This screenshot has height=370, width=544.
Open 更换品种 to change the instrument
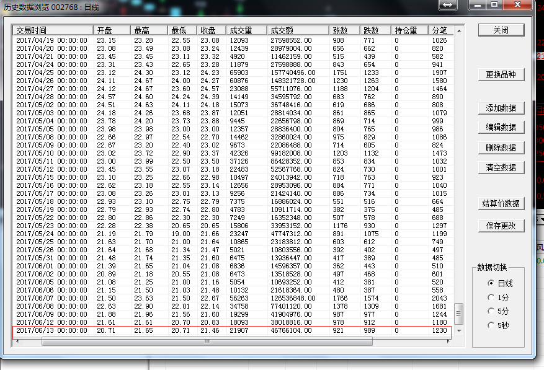point(501,74)
